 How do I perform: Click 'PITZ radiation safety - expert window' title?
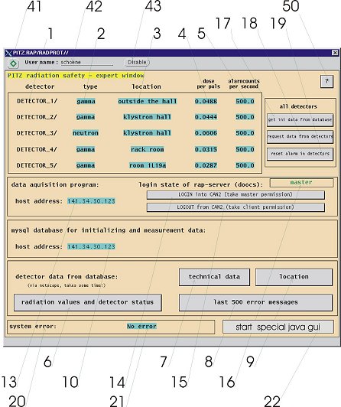76,76
